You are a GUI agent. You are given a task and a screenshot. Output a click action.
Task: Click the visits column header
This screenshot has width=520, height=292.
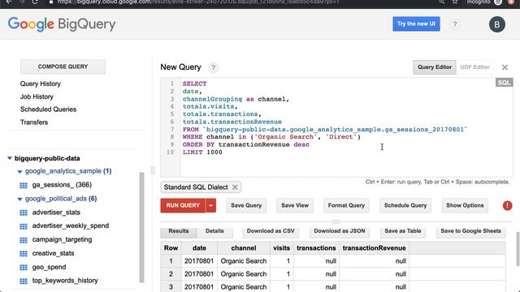click(282, 248)
